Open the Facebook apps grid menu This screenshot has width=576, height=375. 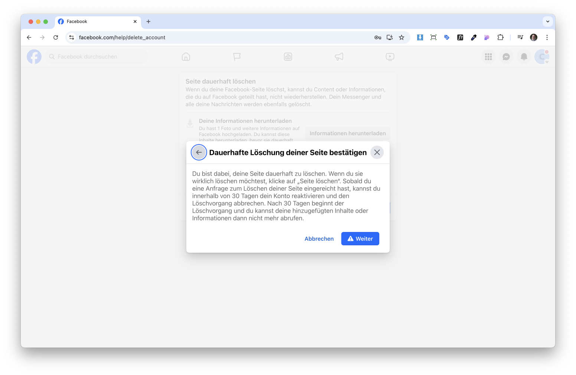pos(488,57)
